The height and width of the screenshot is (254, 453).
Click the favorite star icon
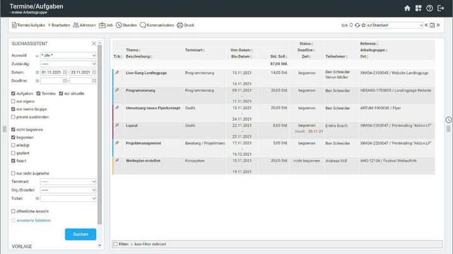363,25
